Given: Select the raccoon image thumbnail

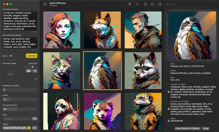Looking at the screenshot, I should point(143,70).
